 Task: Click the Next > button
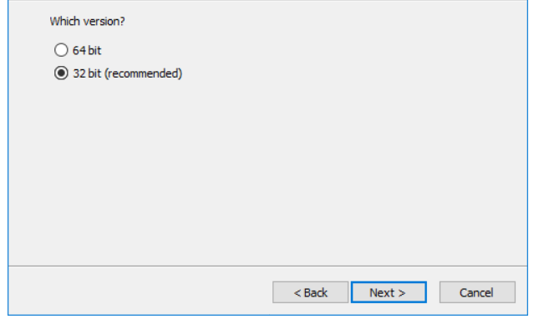(389, 292)
